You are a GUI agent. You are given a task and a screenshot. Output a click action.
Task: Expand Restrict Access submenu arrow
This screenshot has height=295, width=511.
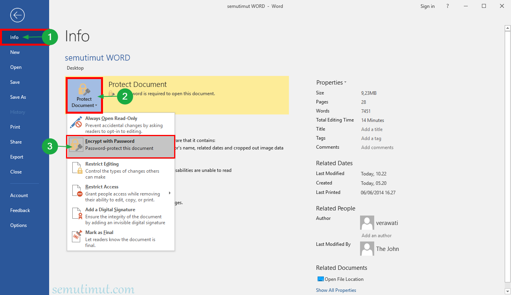170,193
